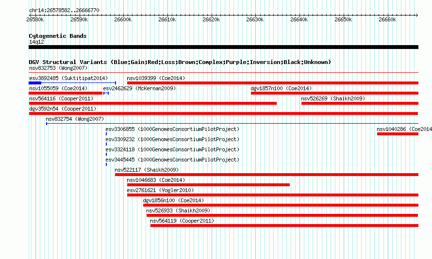Click the red bar of esv2761621
The image size is (432, 259).
(x=273, y=195)
